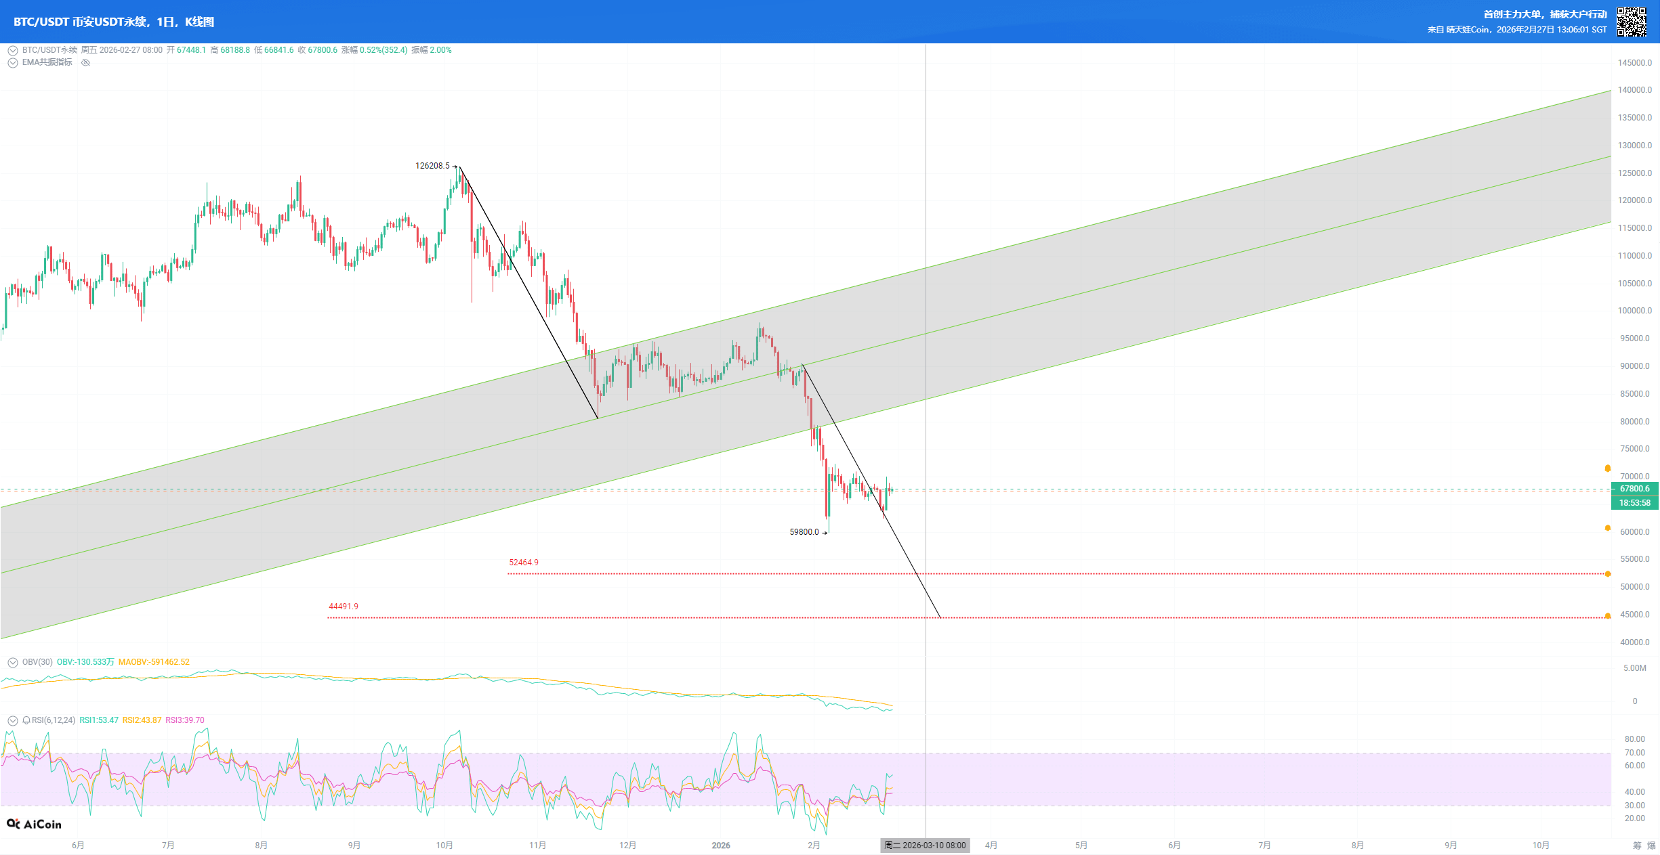Click the source line 来自 晴天娃Coin

pos(1458,30)
